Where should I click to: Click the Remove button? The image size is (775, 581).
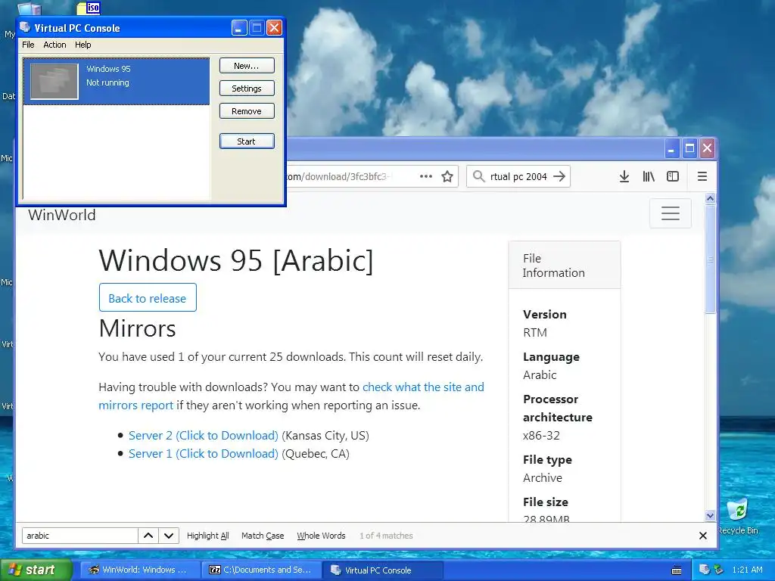(x=247, y=111)
